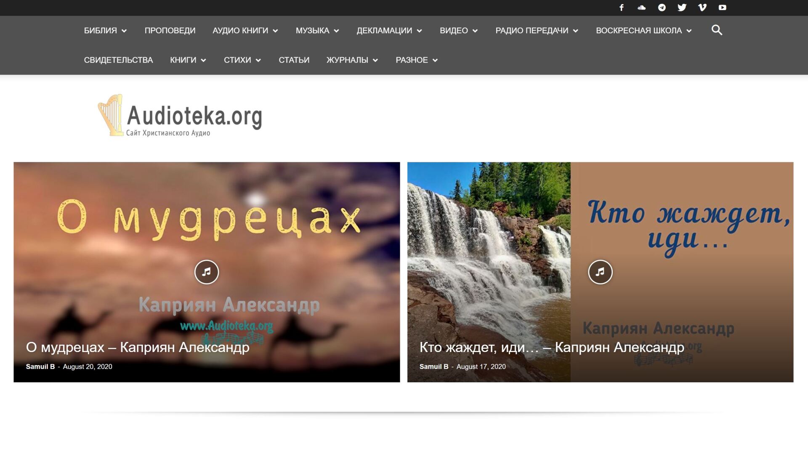Expand the БИБЛИЯ dropdown menu

tap(105, 31)
